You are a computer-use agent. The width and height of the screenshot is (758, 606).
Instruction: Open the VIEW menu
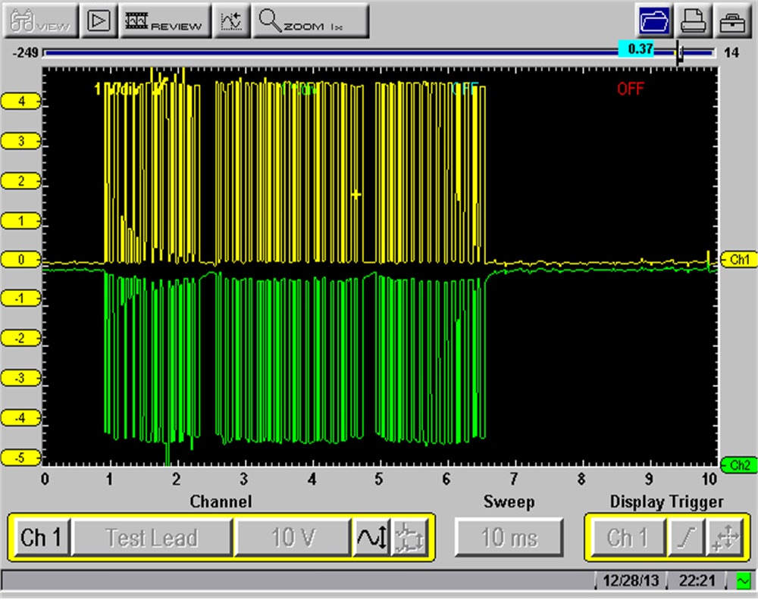40,20
